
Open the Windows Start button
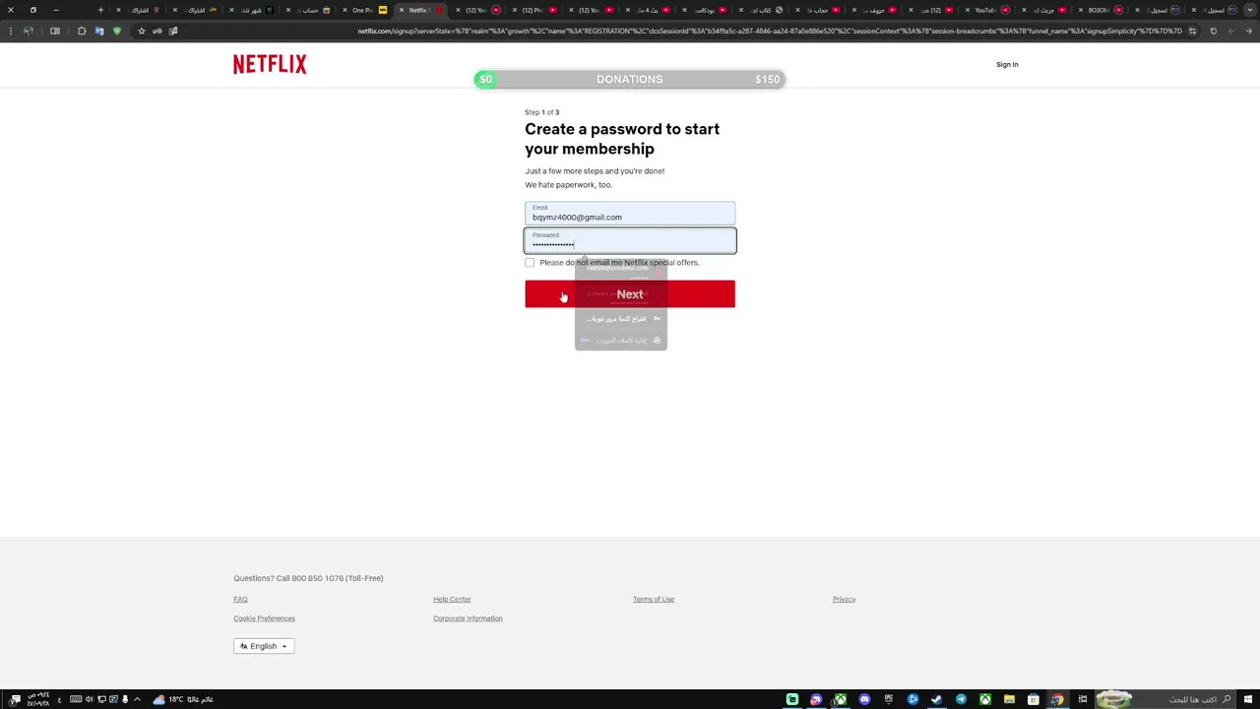tap(1247, 699)
